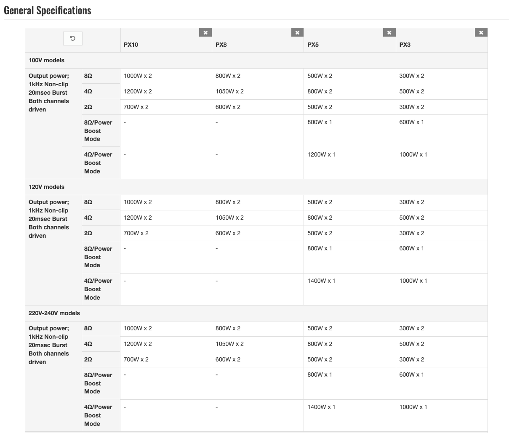The height and width of the screenshot is (433, 509).
Task: Click the PX5 model name header
Action: pyautogui.click(x=313, y=45)
